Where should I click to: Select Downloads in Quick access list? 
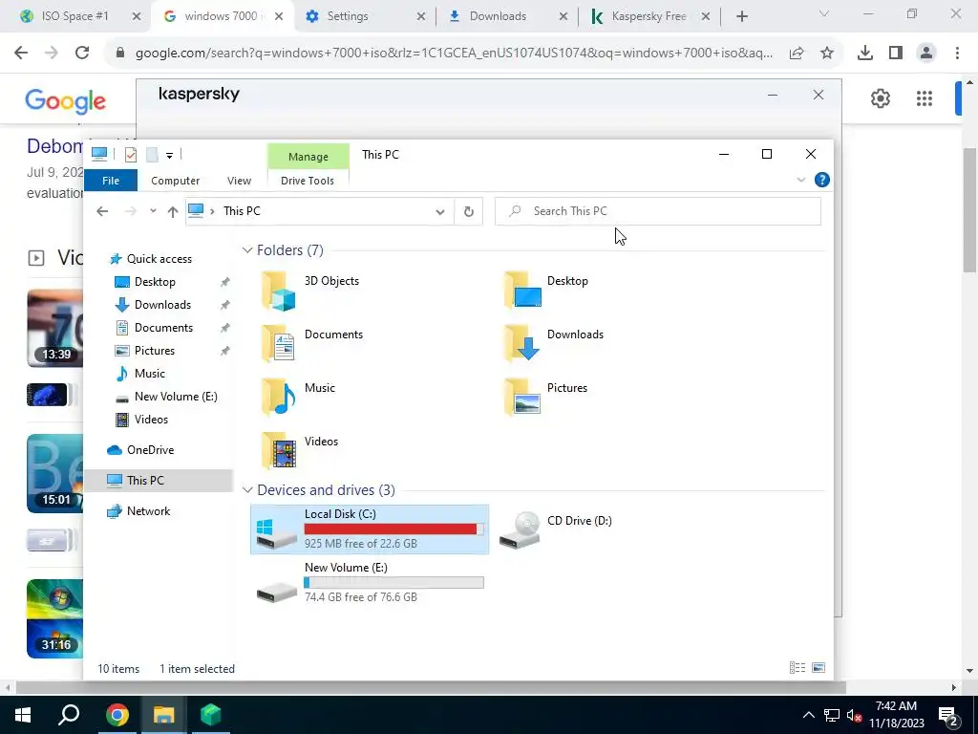pos(162,305)
